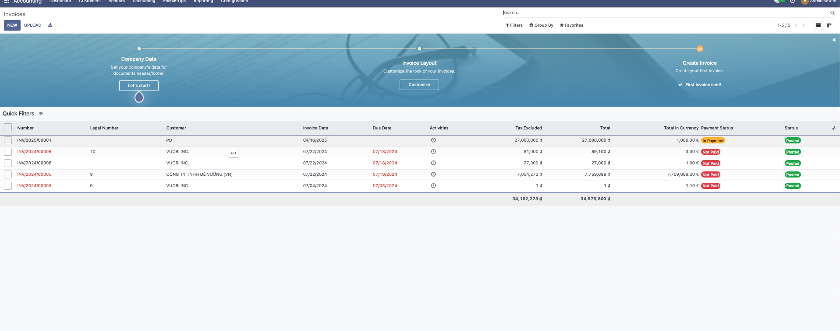This screenshot has width=840, height=331.
Task: Open the Reporting menu
Action: tap(203, 2)
